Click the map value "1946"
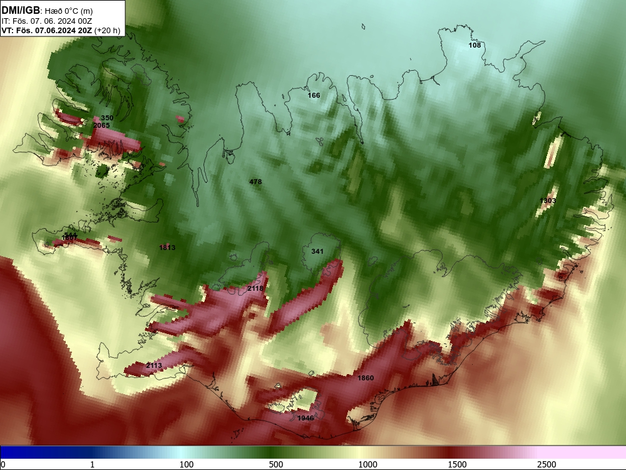626x470 pixels. 306,418
